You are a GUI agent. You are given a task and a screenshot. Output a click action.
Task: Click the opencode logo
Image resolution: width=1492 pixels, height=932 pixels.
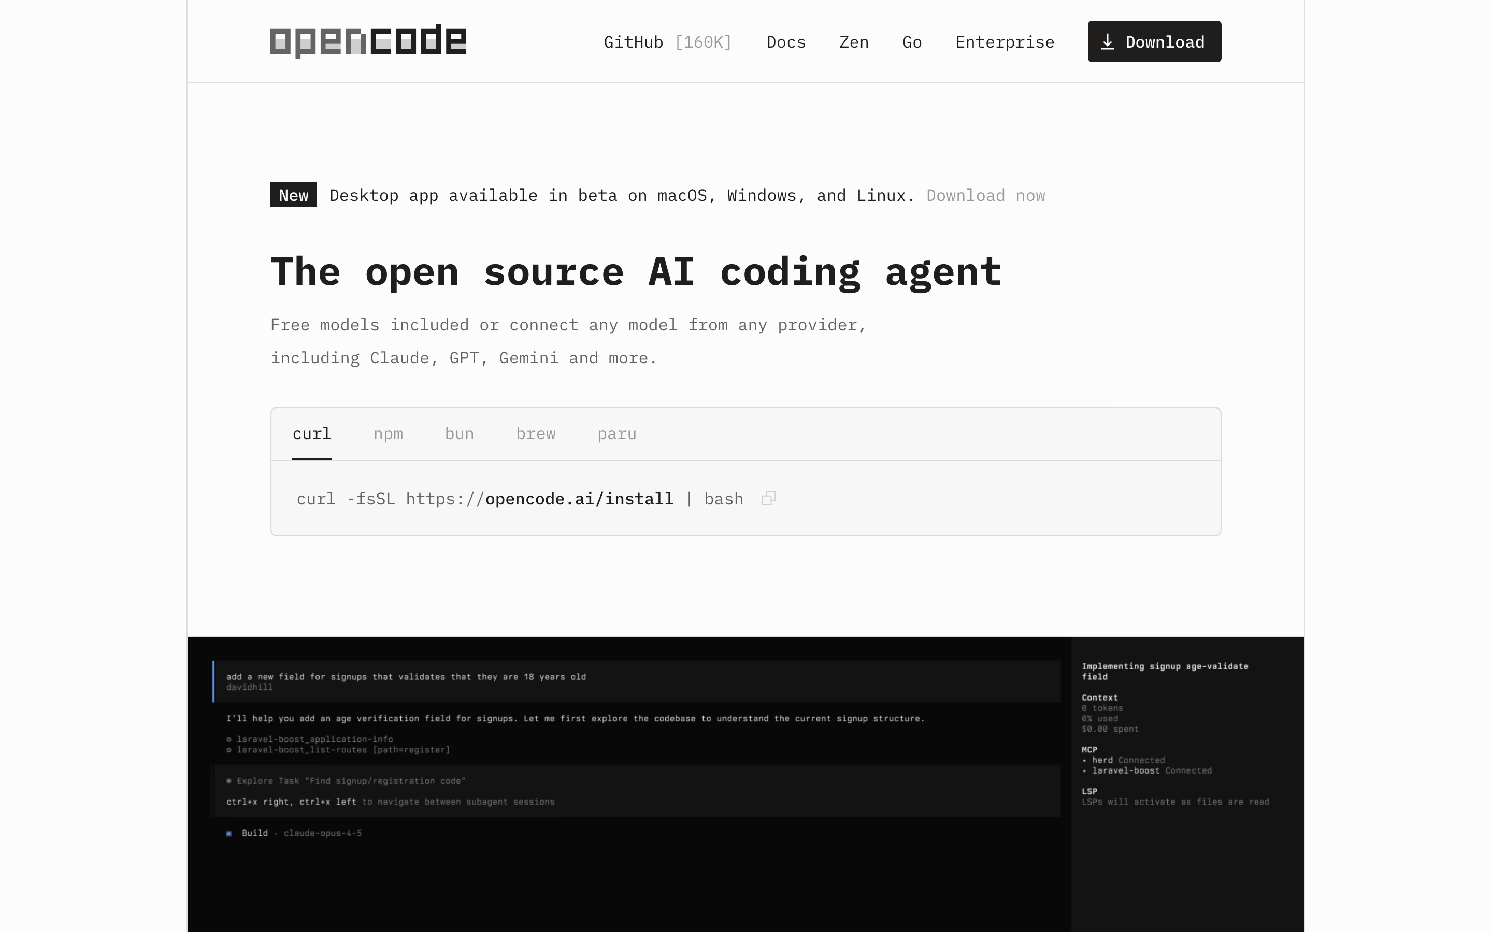[368, 41]
